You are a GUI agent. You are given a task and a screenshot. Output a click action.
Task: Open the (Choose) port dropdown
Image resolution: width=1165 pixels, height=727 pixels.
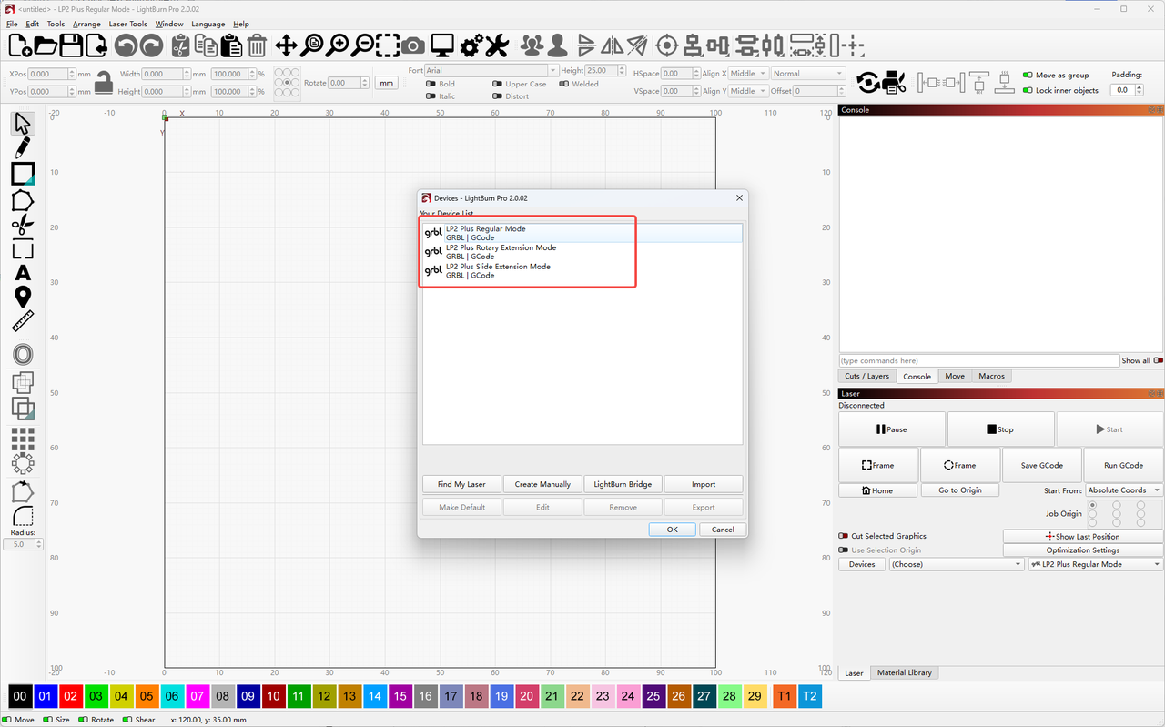pos(957,564)
